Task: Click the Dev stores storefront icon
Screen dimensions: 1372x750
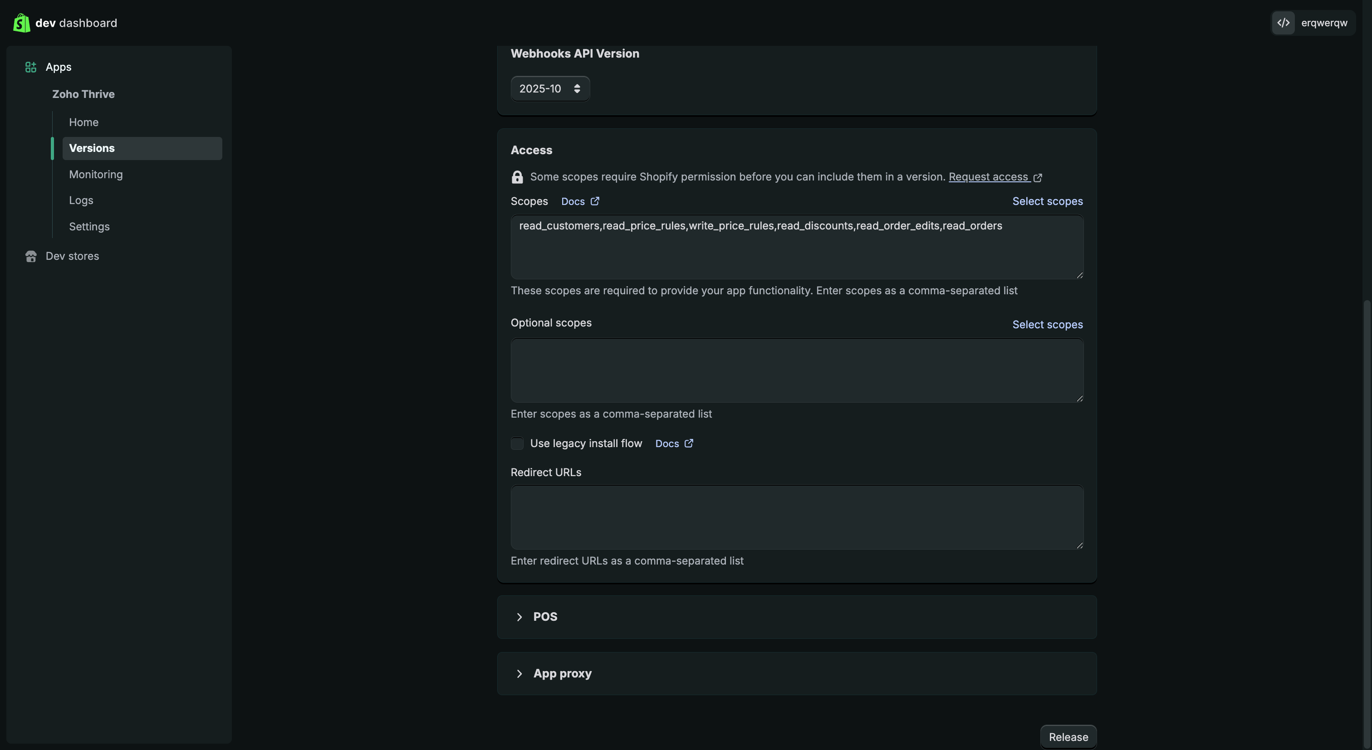Action: coord(31,256)
